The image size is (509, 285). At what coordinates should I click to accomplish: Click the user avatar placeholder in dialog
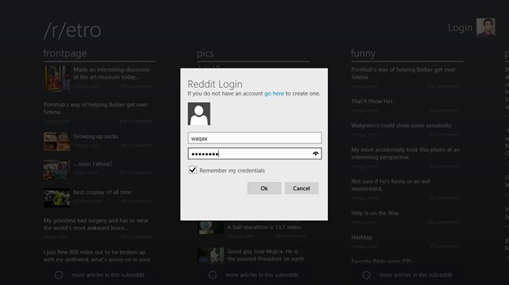[x=199, y=114]
